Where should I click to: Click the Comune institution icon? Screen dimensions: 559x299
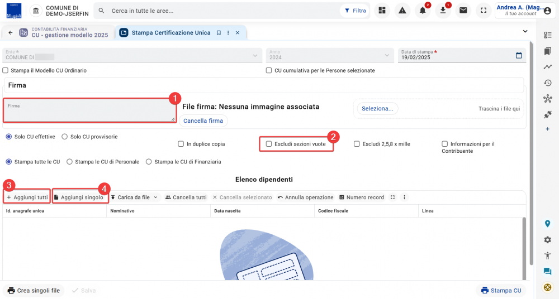tap(36, 11)
